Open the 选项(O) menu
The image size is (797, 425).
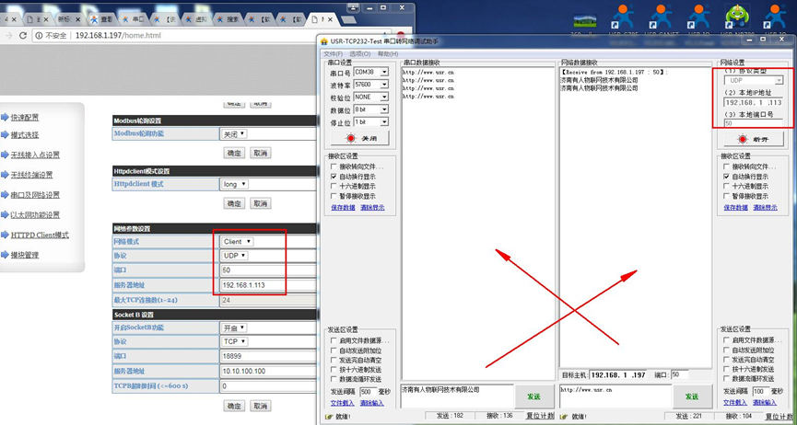(359, 54)
